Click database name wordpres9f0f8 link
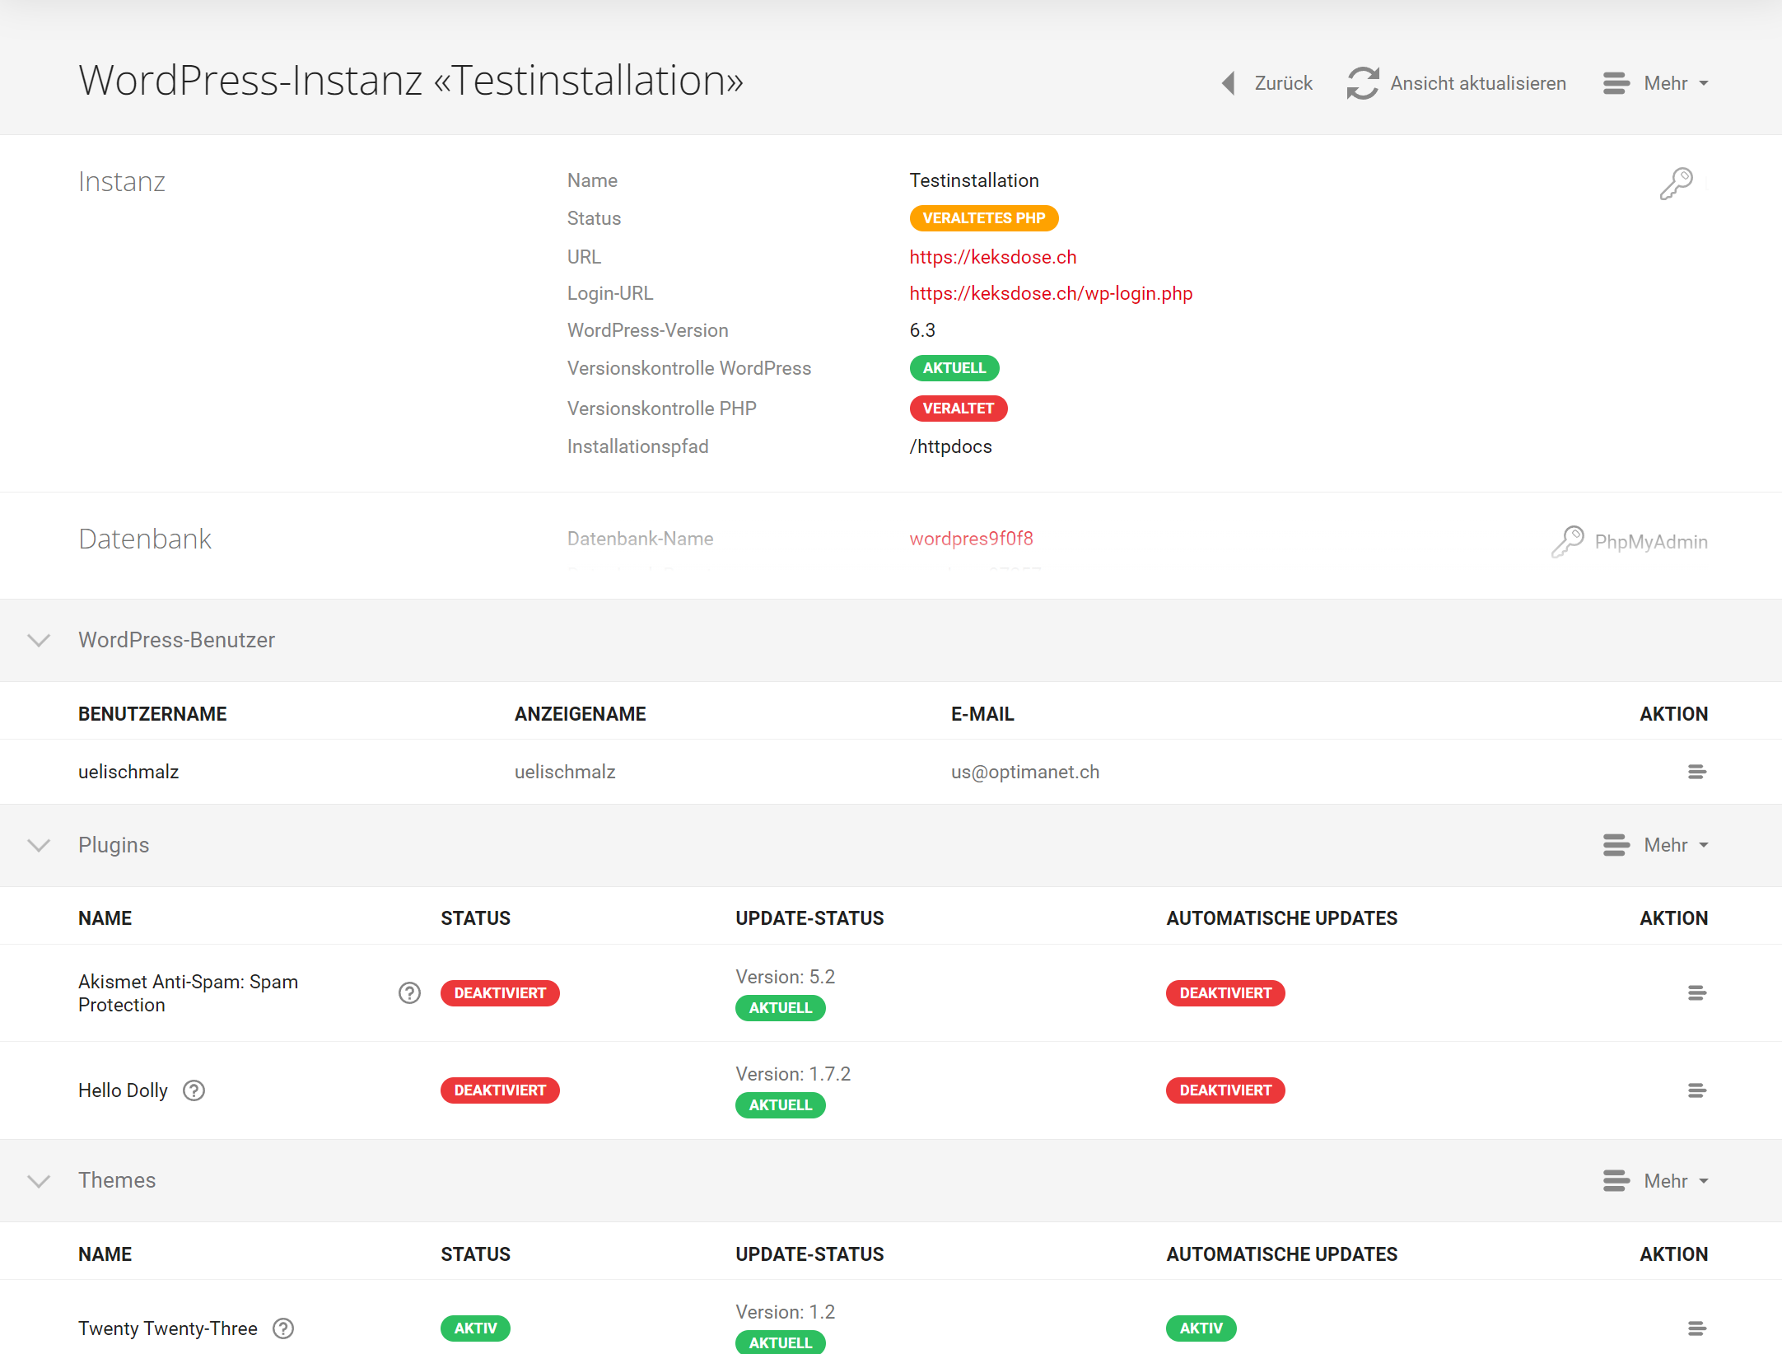Image resolution: width=1782 pixels, height=1354 pixels. tap(971, 539)
